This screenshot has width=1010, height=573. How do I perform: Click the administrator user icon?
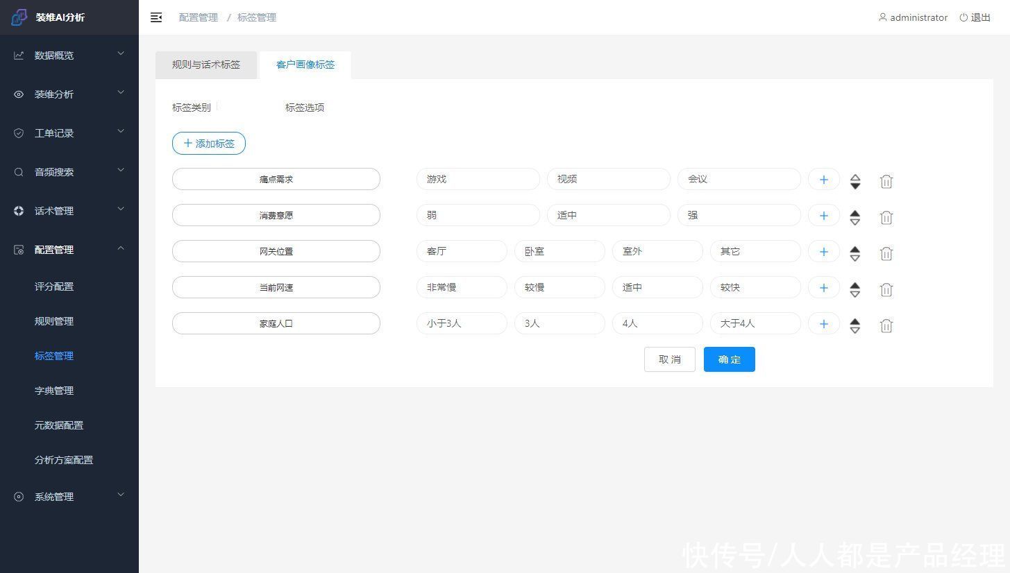pyautogui.click(x=882, y=17)
